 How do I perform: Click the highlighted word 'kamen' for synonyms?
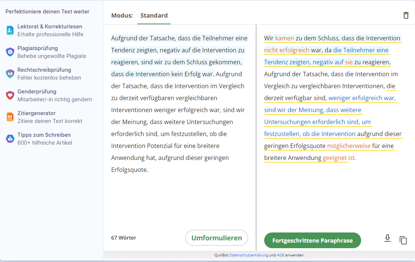tap(284, 38)
